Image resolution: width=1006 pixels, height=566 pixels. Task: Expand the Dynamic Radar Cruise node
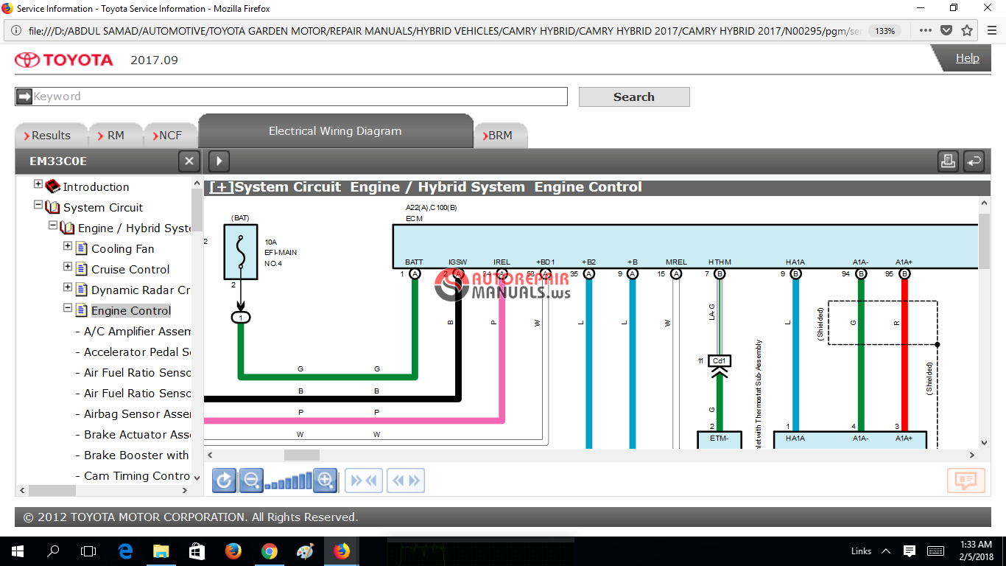click(68, 287)
